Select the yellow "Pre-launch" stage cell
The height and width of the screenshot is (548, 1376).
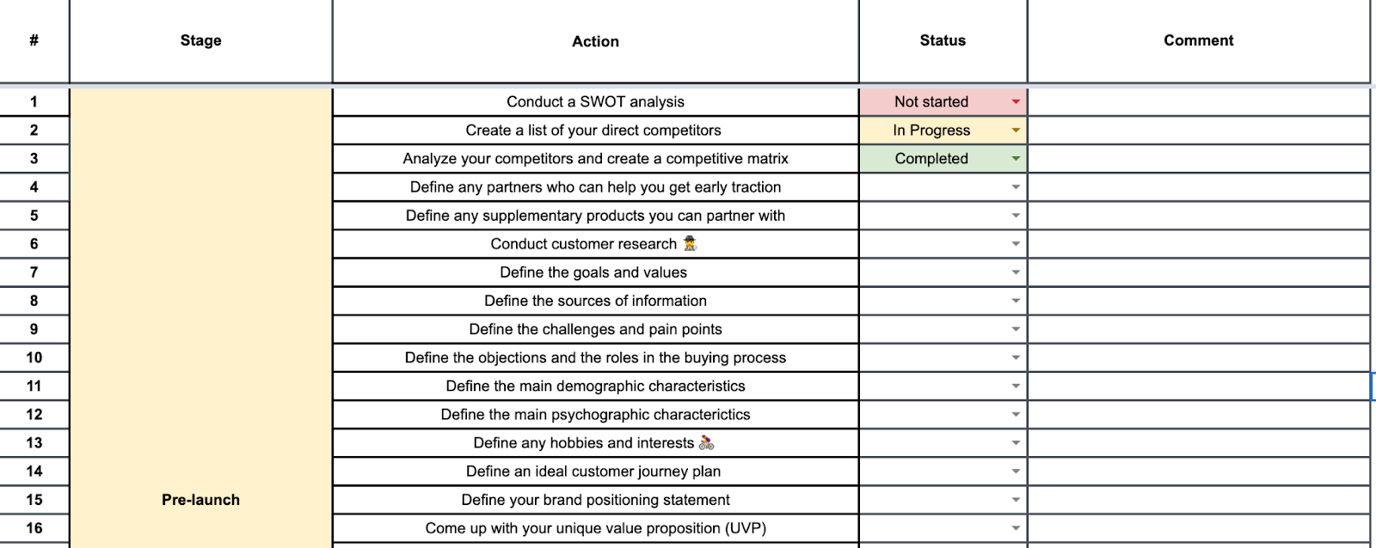200,499
